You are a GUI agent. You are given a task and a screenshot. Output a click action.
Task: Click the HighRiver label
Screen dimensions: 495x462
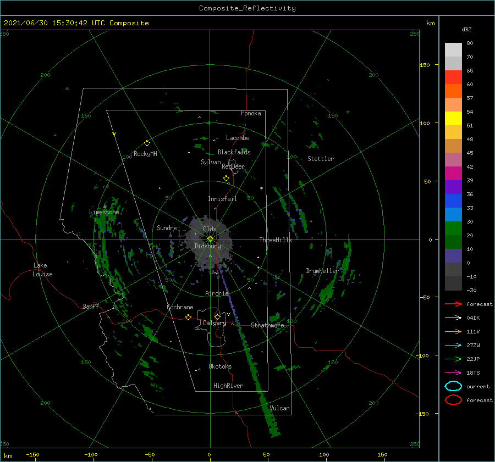point(228,386)
